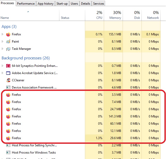Image resolution: width=166 pixels, height=159 pixels.
Task: Click the 141.3 MB memory value
Action: point(115,116)
